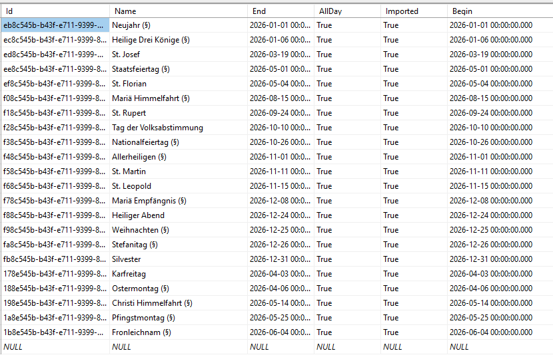
Task: Click the End date cell for St. Josef
Action: [280, 55]
